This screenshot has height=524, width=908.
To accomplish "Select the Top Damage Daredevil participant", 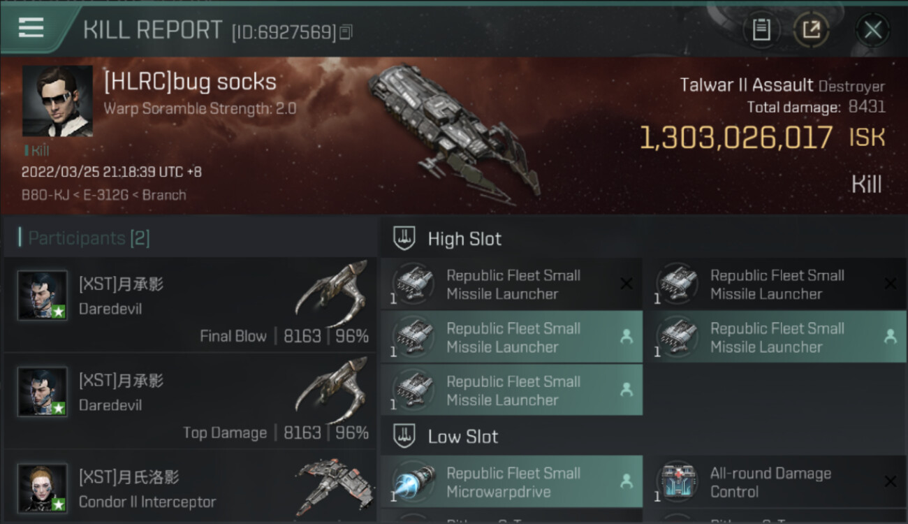I will coord(190,402).
